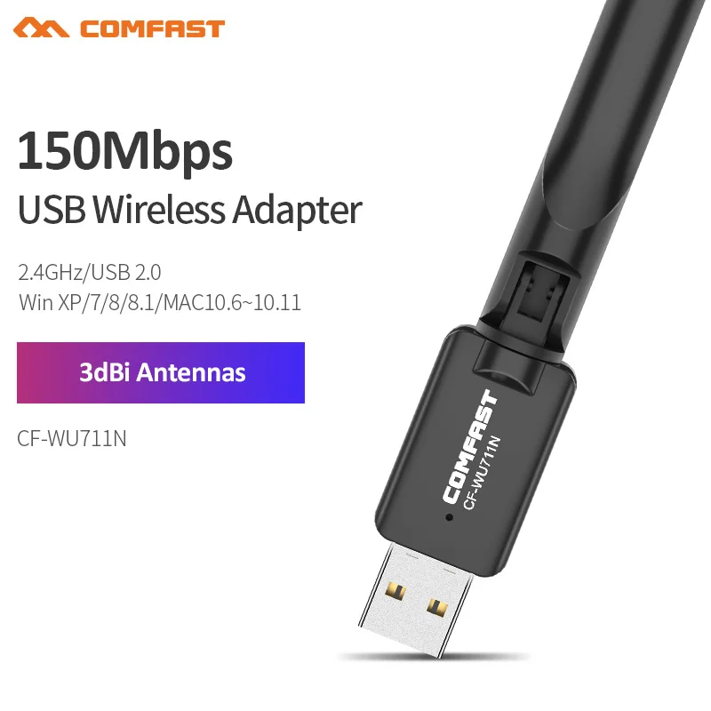Click the antenna hinge joint
Image resolution: width=711 pixels, height=711 pixels.
(542, 291)
